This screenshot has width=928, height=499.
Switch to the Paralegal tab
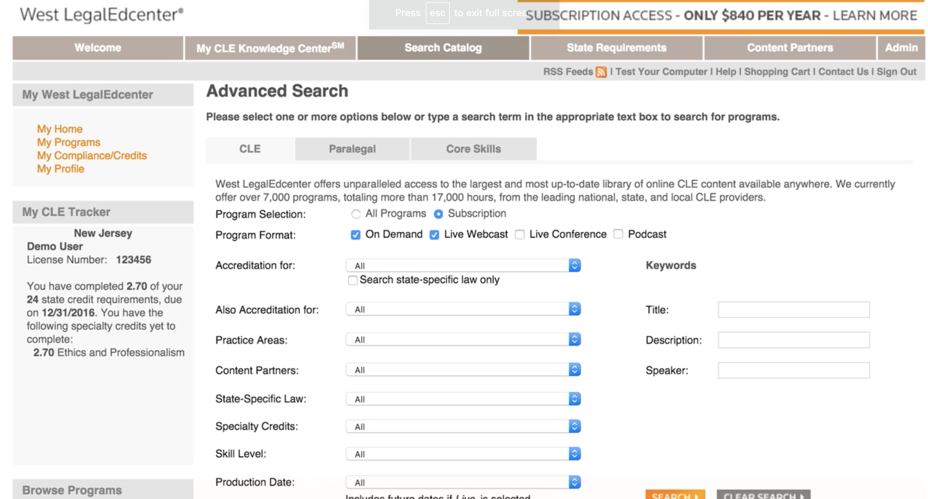tap(352, 149)
